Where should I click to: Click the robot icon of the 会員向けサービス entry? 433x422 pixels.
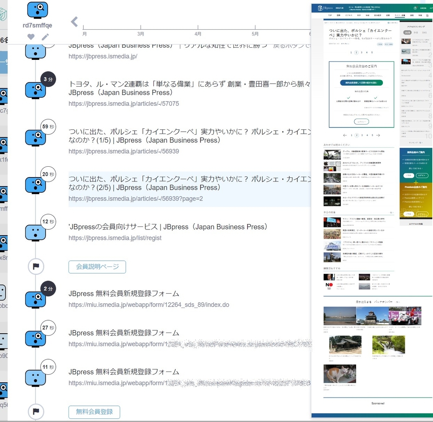35,233
